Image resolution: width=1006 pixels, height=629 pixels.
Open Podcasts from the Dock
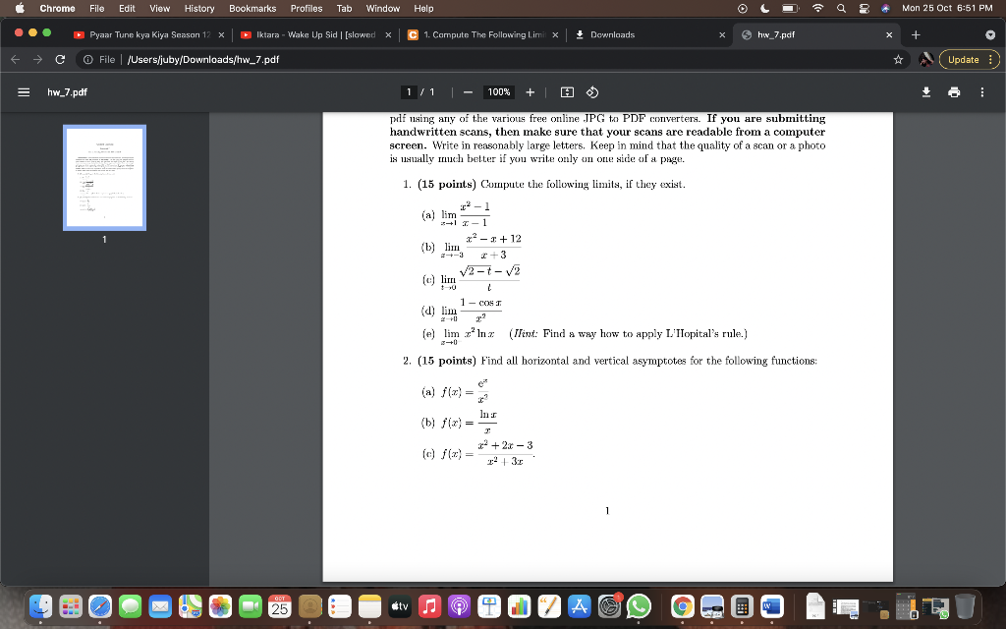pyautogui.click(x=460, y=605)
